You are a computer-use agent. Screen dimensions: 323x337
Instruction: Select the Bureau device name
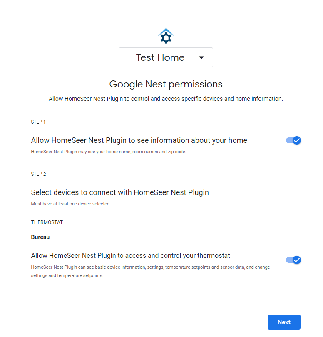point(40,237)
